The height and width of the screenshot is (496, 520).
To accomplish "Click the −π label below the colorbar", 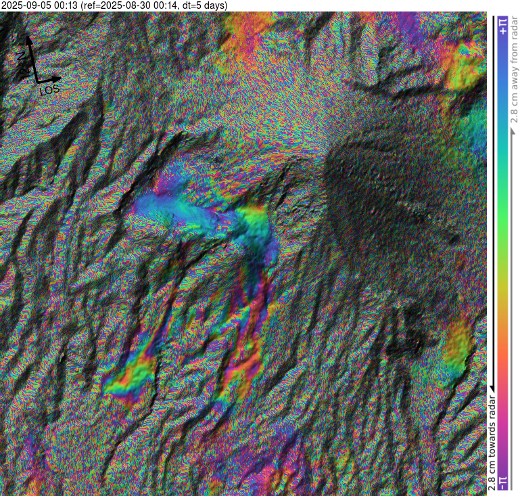I will point(502,482).
